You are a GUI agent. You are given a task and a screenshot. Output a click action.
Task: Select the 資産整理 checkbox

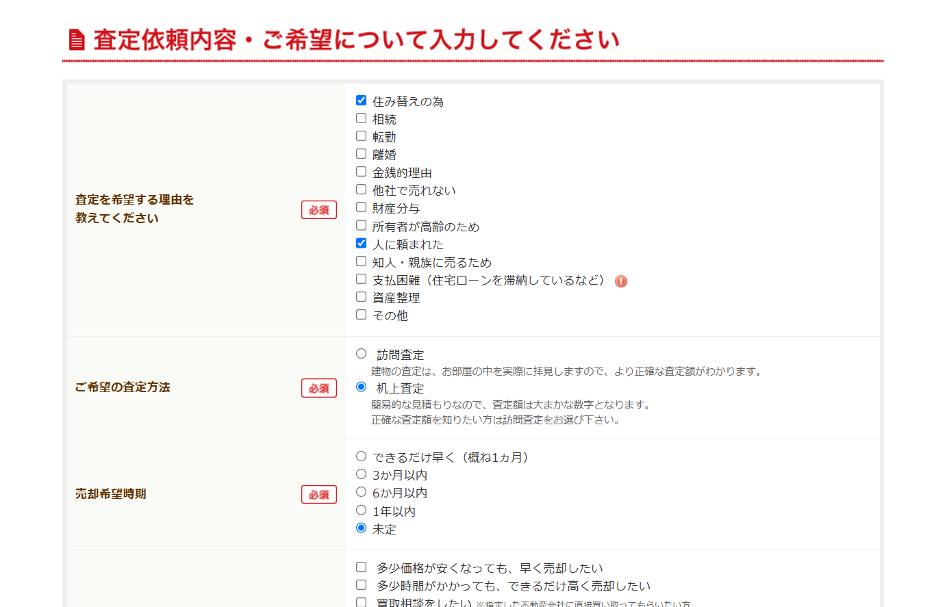(361, 297)
